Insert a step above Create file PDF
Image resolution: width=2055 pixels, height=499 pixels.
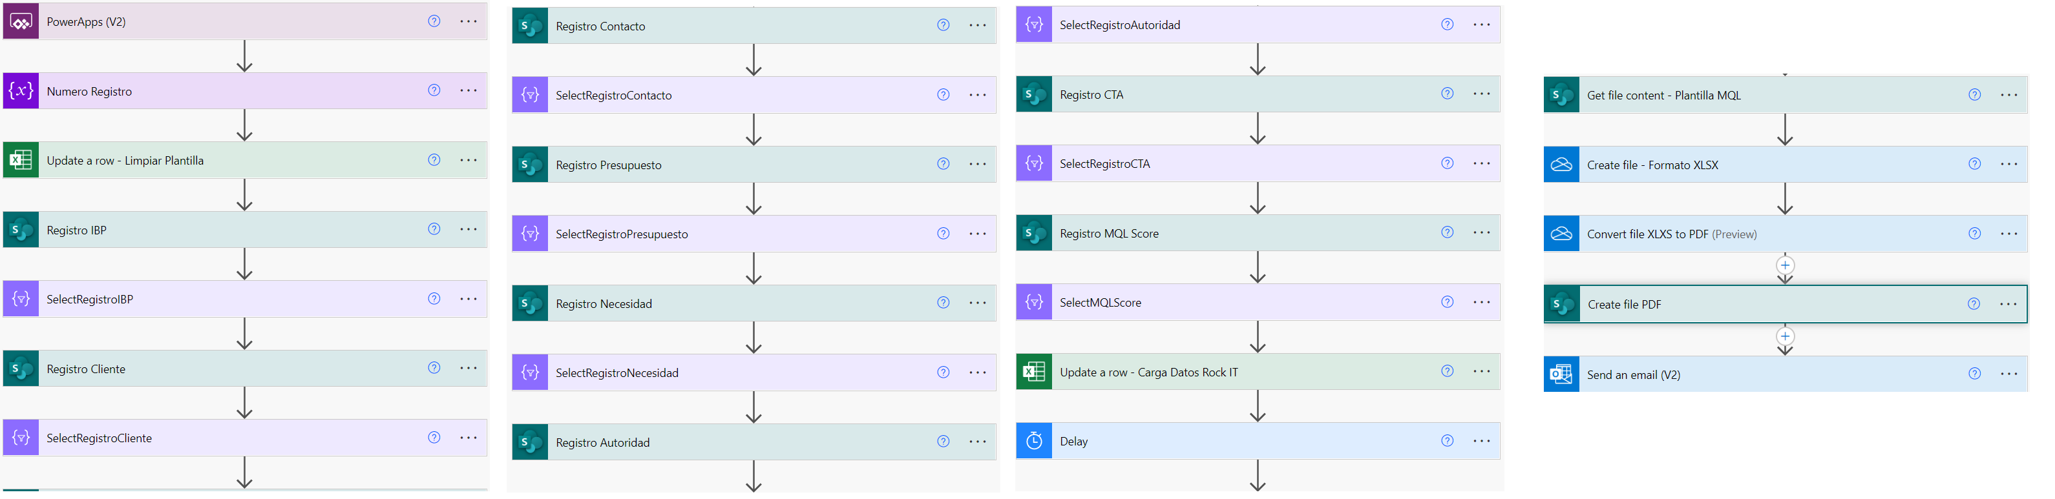click(1785, 265)
